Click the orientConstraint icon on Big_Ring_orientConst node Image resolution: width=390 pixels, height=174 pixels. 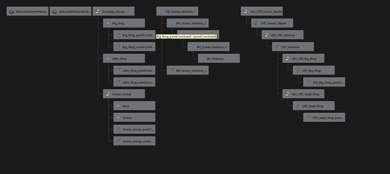[x=118, y=47]
